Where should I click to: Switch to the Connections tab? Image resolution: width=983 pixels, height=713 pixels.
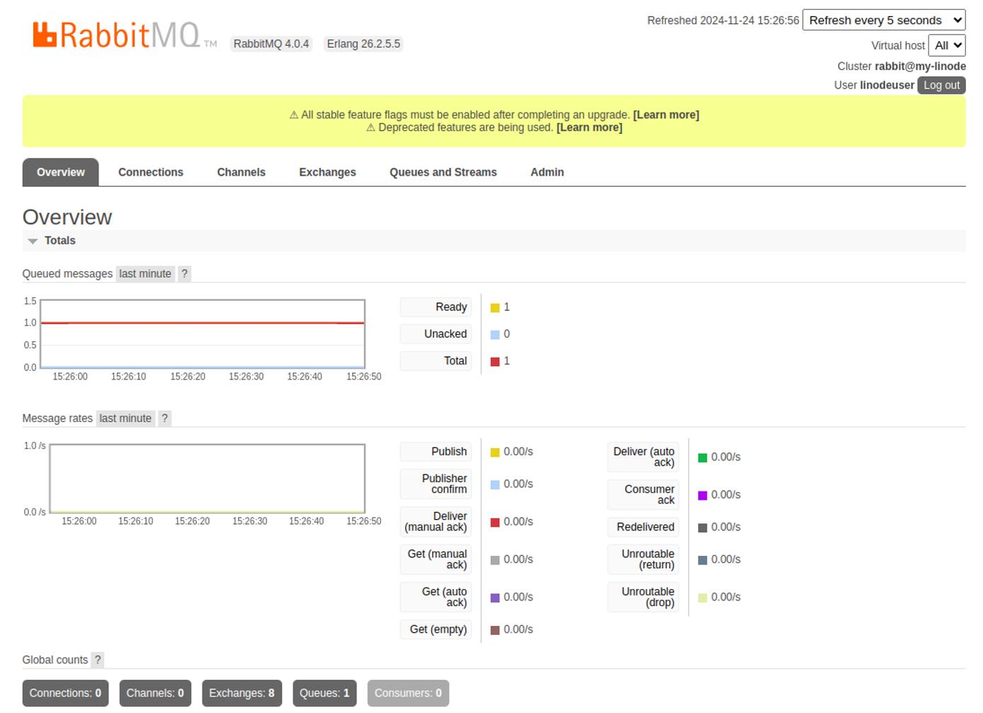tap(151, 172)
